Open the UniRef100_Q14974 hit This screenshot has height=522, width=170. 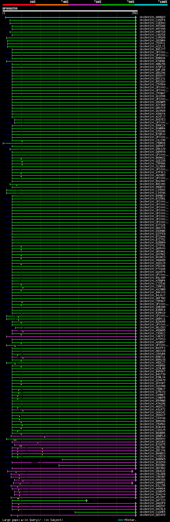point(152,272)
